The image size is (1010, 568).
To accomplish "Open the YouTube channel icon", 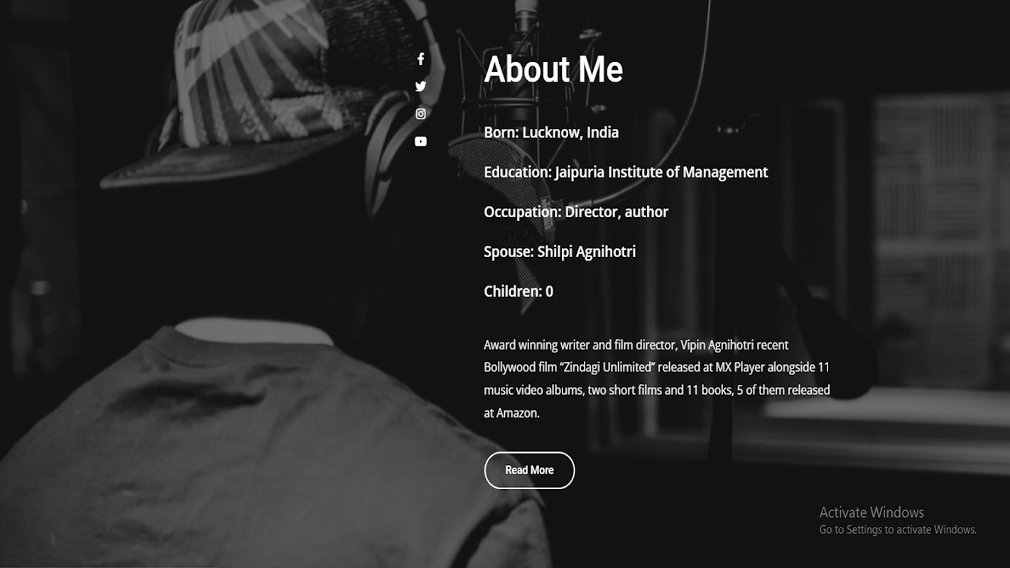I will tap(420, 141).
